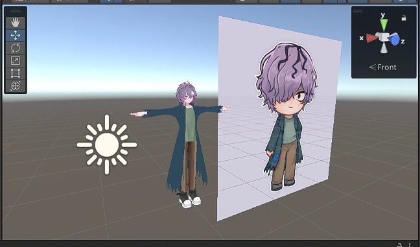Click the red X axis cone on gizmo
420x247 pixels.
pos(372,38)
